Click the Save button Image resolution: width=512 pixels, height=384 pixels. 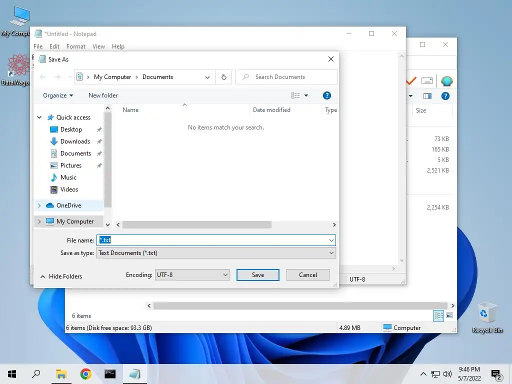click(257, 275)
